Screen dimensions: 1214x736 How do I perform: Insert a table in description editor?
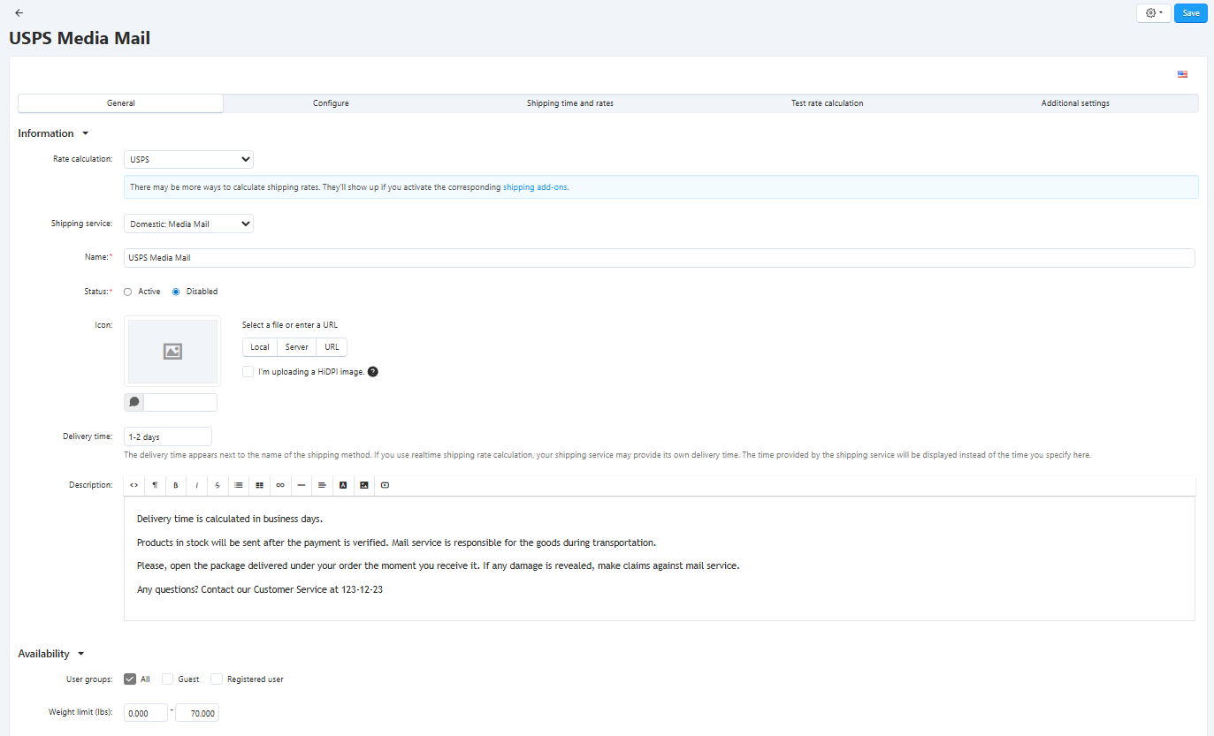point(259,485)
